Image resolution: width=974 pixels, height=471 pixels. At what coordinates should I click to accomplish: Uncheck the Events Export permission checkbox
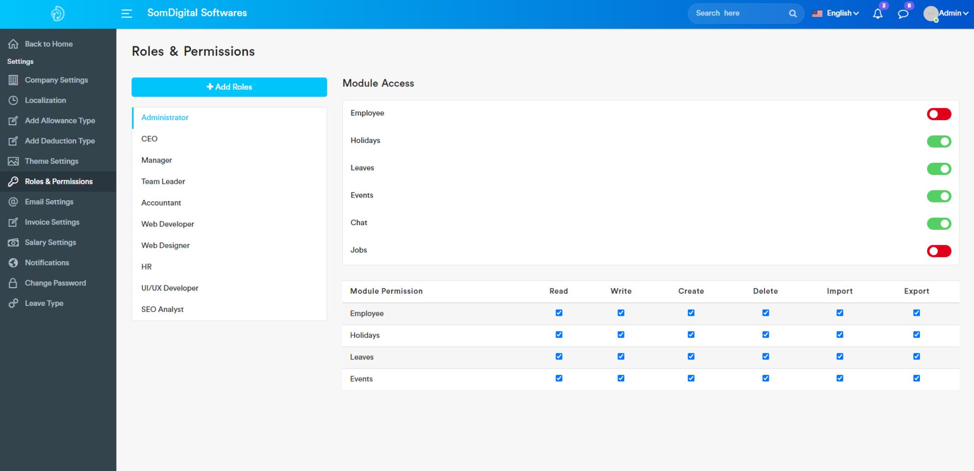click(x=916, y=378)
